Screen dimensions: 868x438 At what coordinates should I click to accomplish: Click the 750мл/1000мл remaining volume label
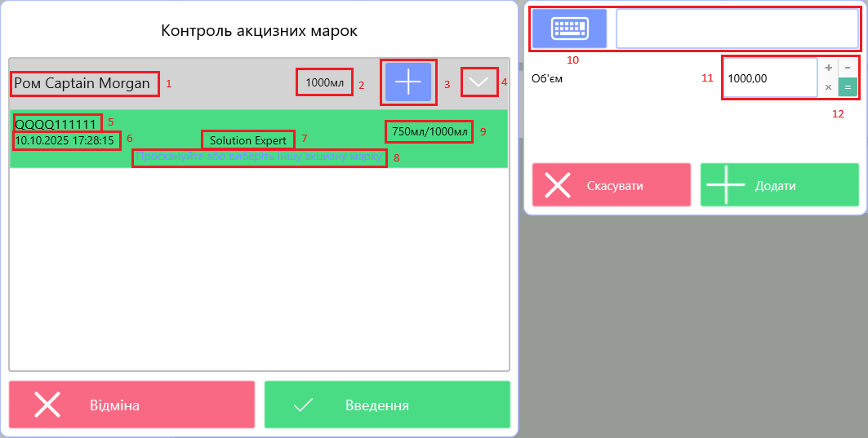pos(429,131)
